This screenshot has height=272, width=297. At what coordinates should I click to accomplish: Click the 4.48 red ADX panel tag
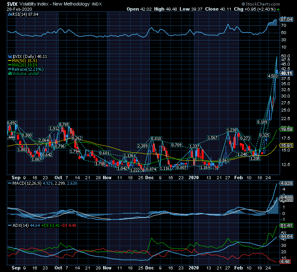[285, 262]
